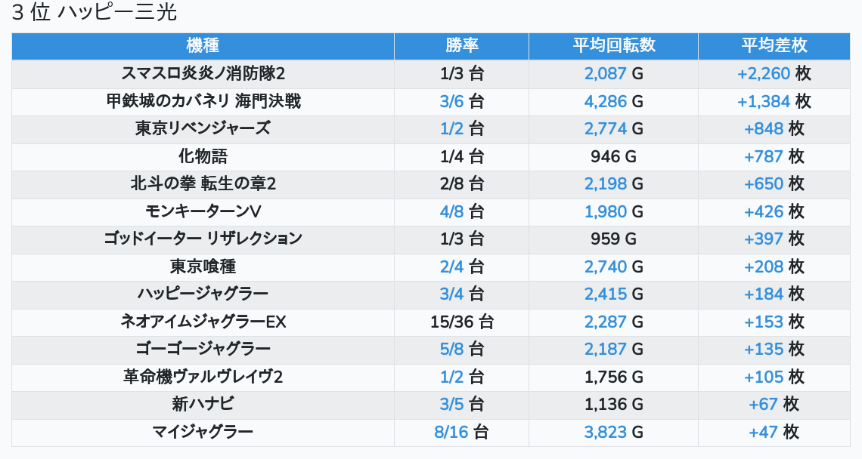Click the 15/36 台 win rate cell

click(461, 322)
